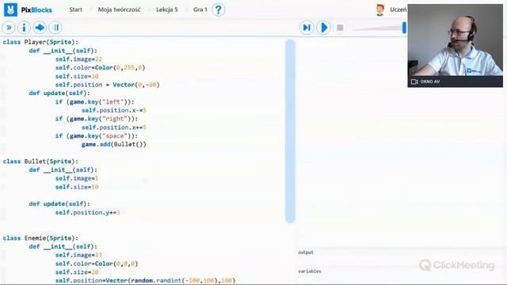This screenshot has width=507, height=285.
Task: Click the code editor vertical scrollbar
Action: (x=291, y=131)
